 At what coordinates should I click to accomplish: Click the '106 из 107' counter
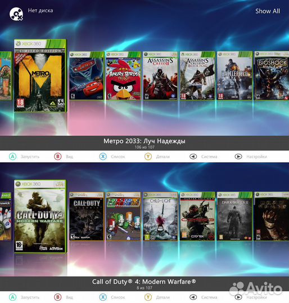(x=144, y=147)
